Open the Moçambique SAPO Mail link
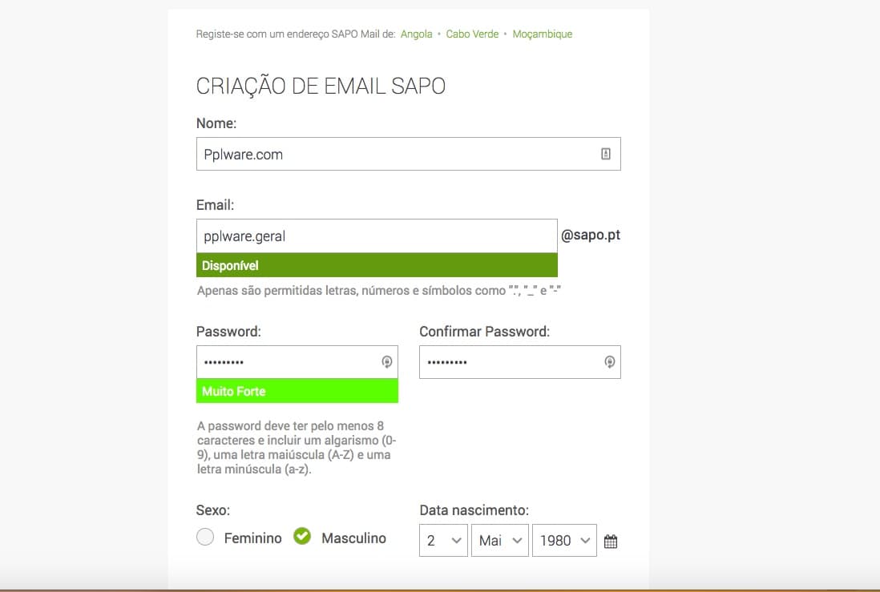The width and height of the screenshot is (880, 592). (543, 34)
